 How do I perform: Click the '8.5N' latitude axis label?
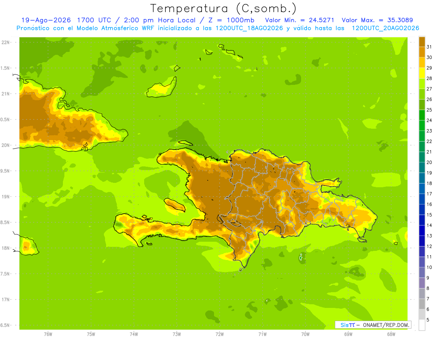(5, 222)
